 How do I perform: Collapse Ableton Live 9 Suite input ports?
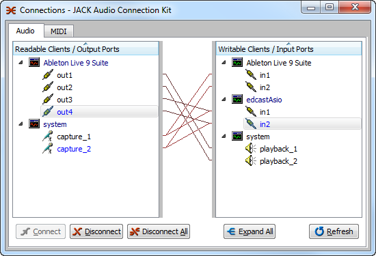[224, 63]
